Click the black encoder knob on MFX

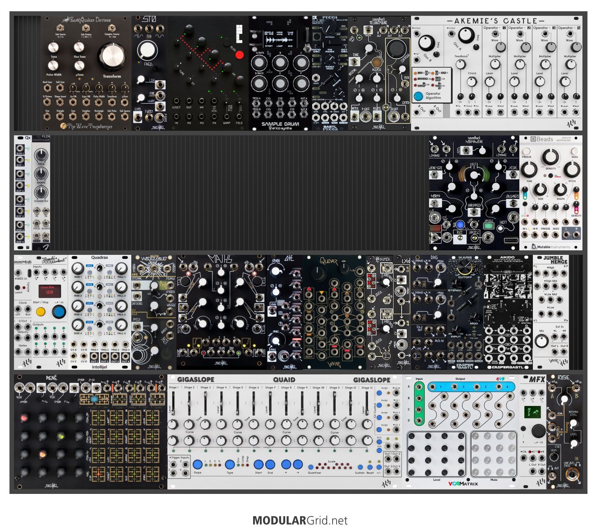coord(537,431)
